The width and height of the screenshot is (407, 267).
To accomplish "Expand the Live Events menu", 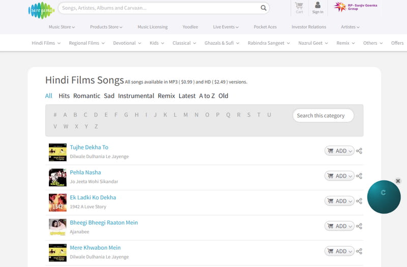I will (226, 27).
